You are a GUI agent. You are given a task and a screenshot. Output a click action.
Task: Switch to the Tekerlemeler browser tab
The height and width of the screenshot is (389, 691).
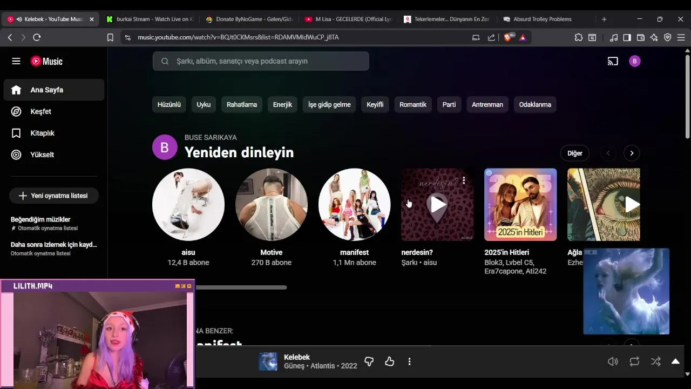pos(447,19)
